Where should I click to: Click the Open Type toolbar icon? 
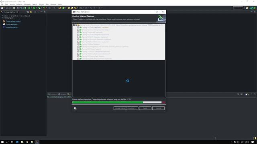[69, 8]
